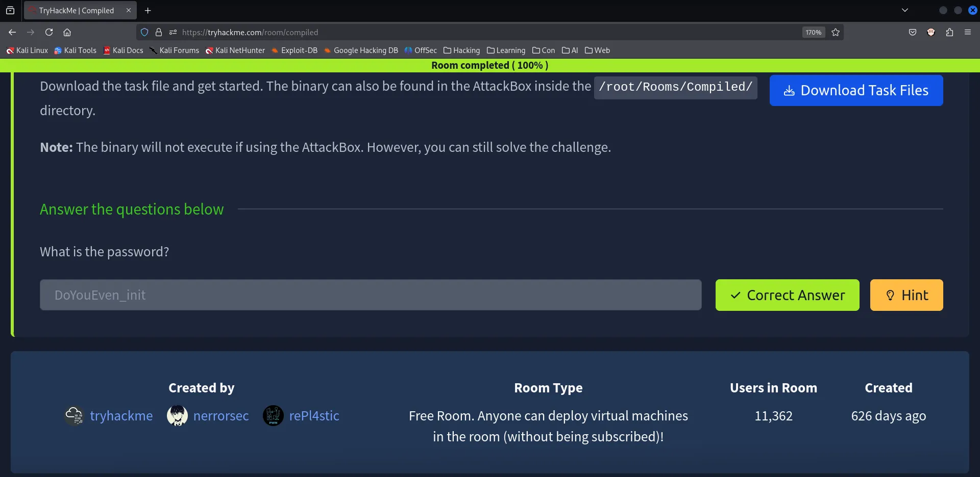Viewport: 980px width, 477px height.
Task: Open the extensions puzzle icon
Action: point(949,32)
